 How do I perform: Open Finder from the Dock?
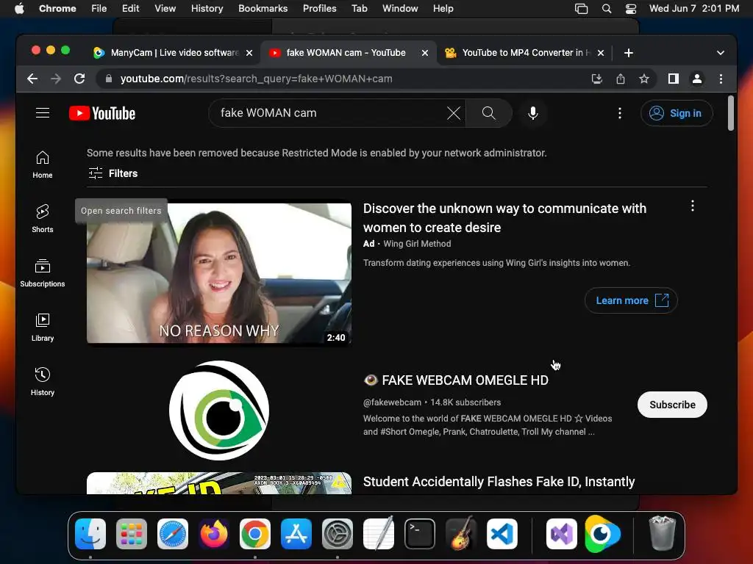click(x=90, y=534)
